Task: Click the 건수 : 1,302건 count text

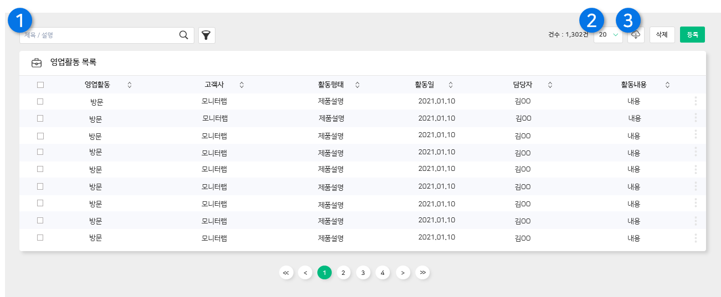Action: point(568,35)
